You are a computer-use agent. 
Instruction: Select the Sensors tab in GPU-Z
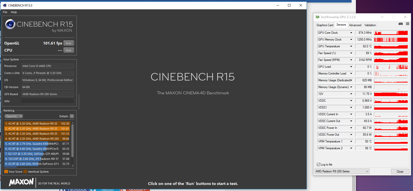point(341,25)
